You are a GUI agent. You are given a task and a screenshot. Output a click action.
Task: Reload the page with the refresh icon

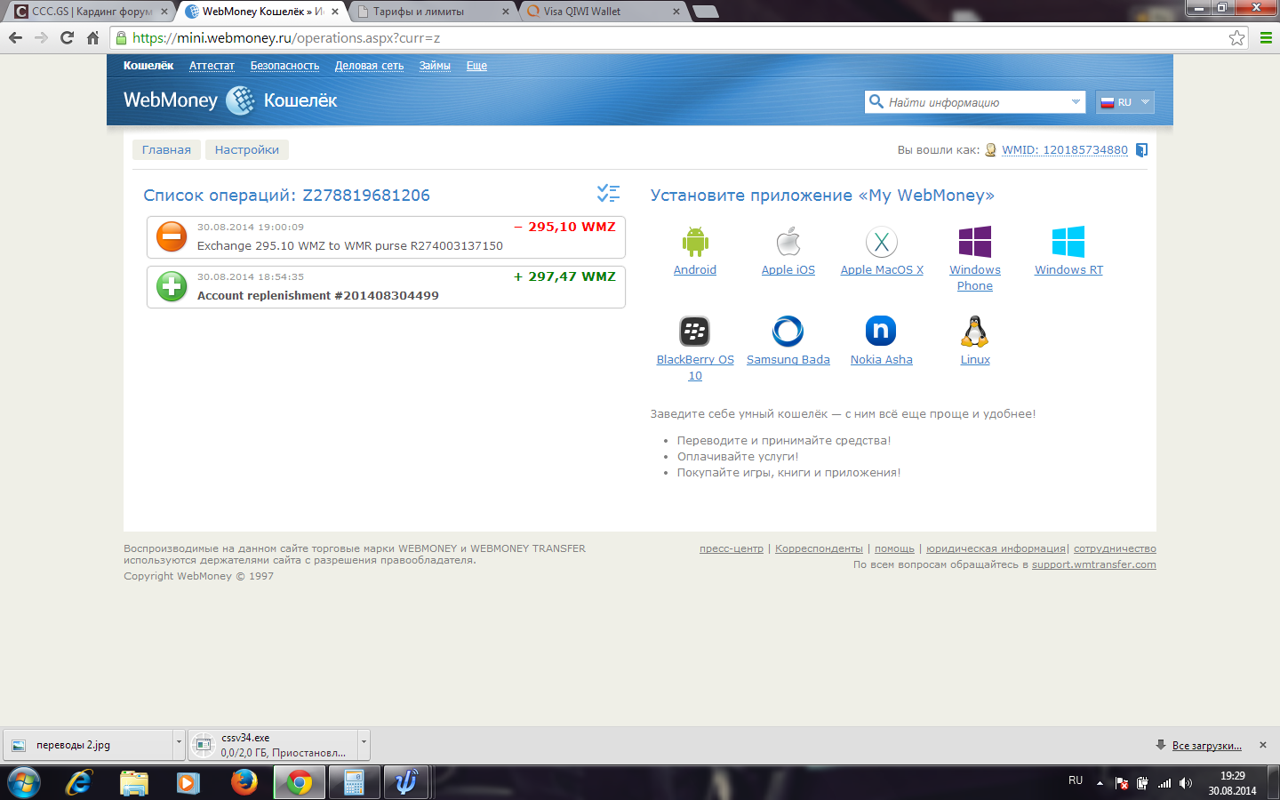click(67, 37)
